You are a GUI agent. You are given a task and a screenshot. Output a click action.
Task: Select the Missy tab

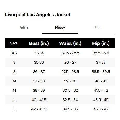pos(60,28)
